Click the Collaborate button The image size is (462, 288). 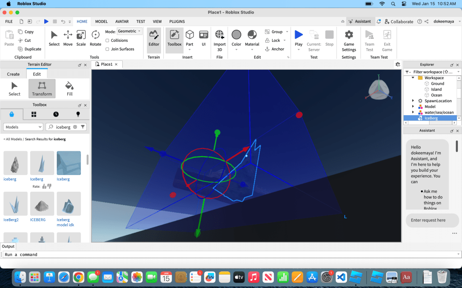point(399,21)
